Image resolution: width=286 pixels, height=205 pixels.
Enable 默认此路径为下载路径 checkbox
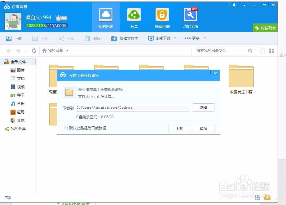coord(66,128)
